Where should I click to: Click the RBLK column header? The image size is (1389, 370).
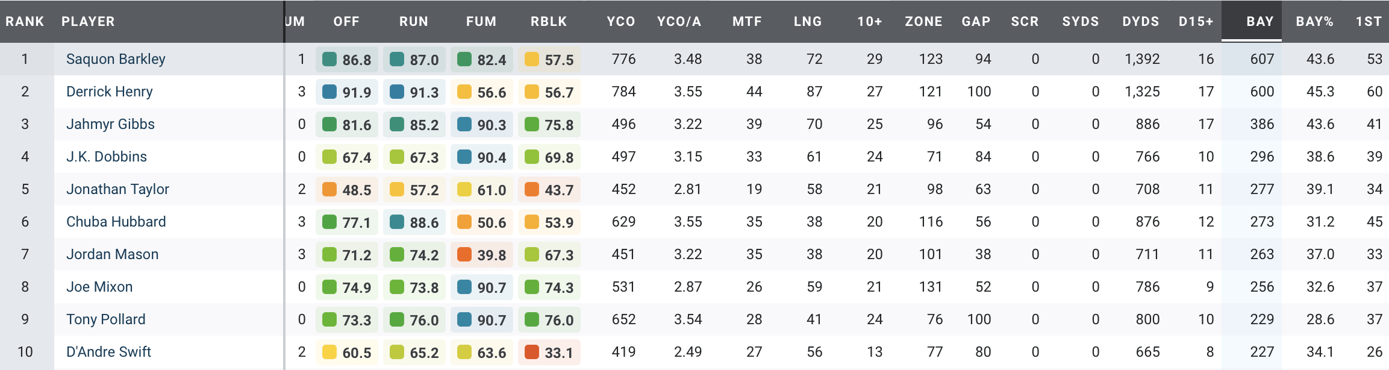pos(549,22)
